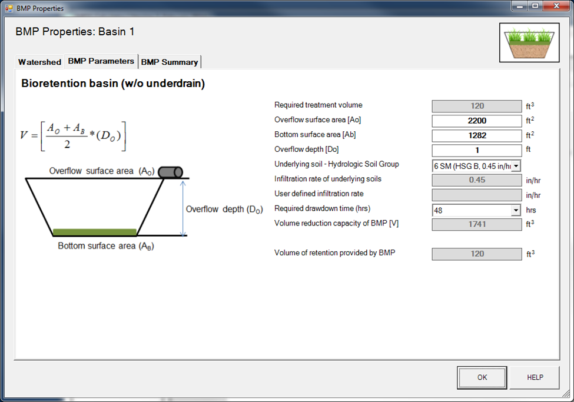
Task: Close the BMP Properties dialog
Action: [555, 6]
